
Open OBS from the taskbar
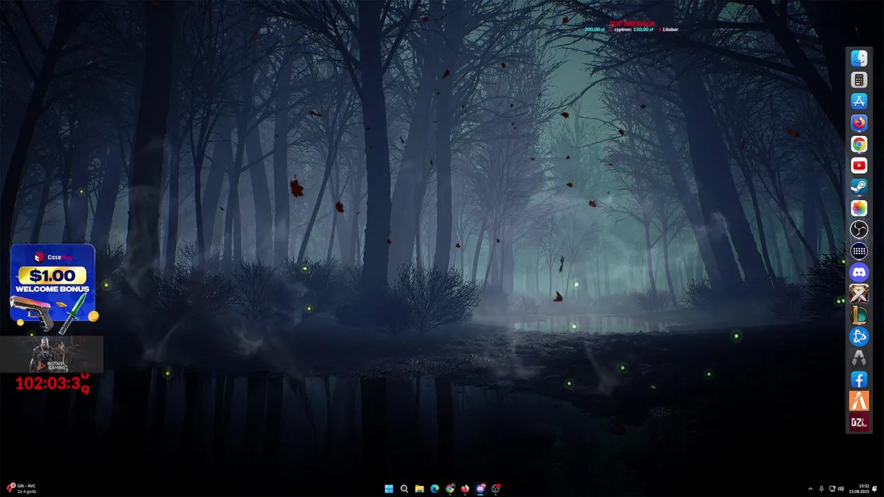[x=496, y=489]
